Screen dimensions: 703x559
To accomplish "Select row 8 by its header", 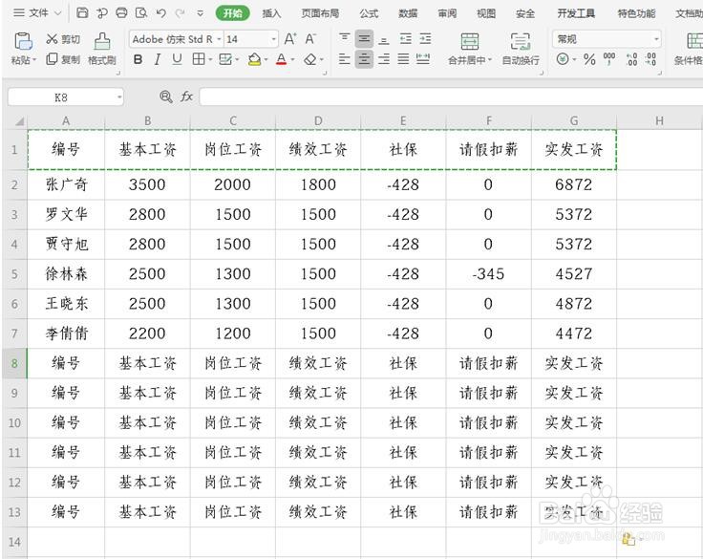I will (x=14, y=363).
